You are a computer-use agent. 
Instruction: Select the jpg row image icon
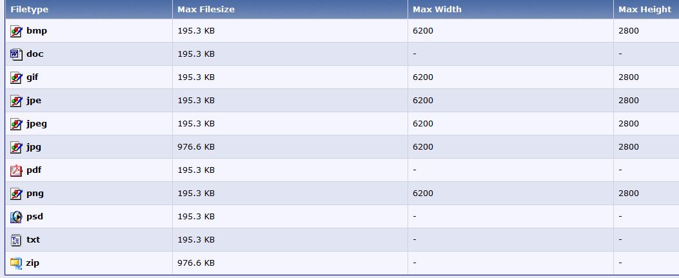click(x=16, y=147)
